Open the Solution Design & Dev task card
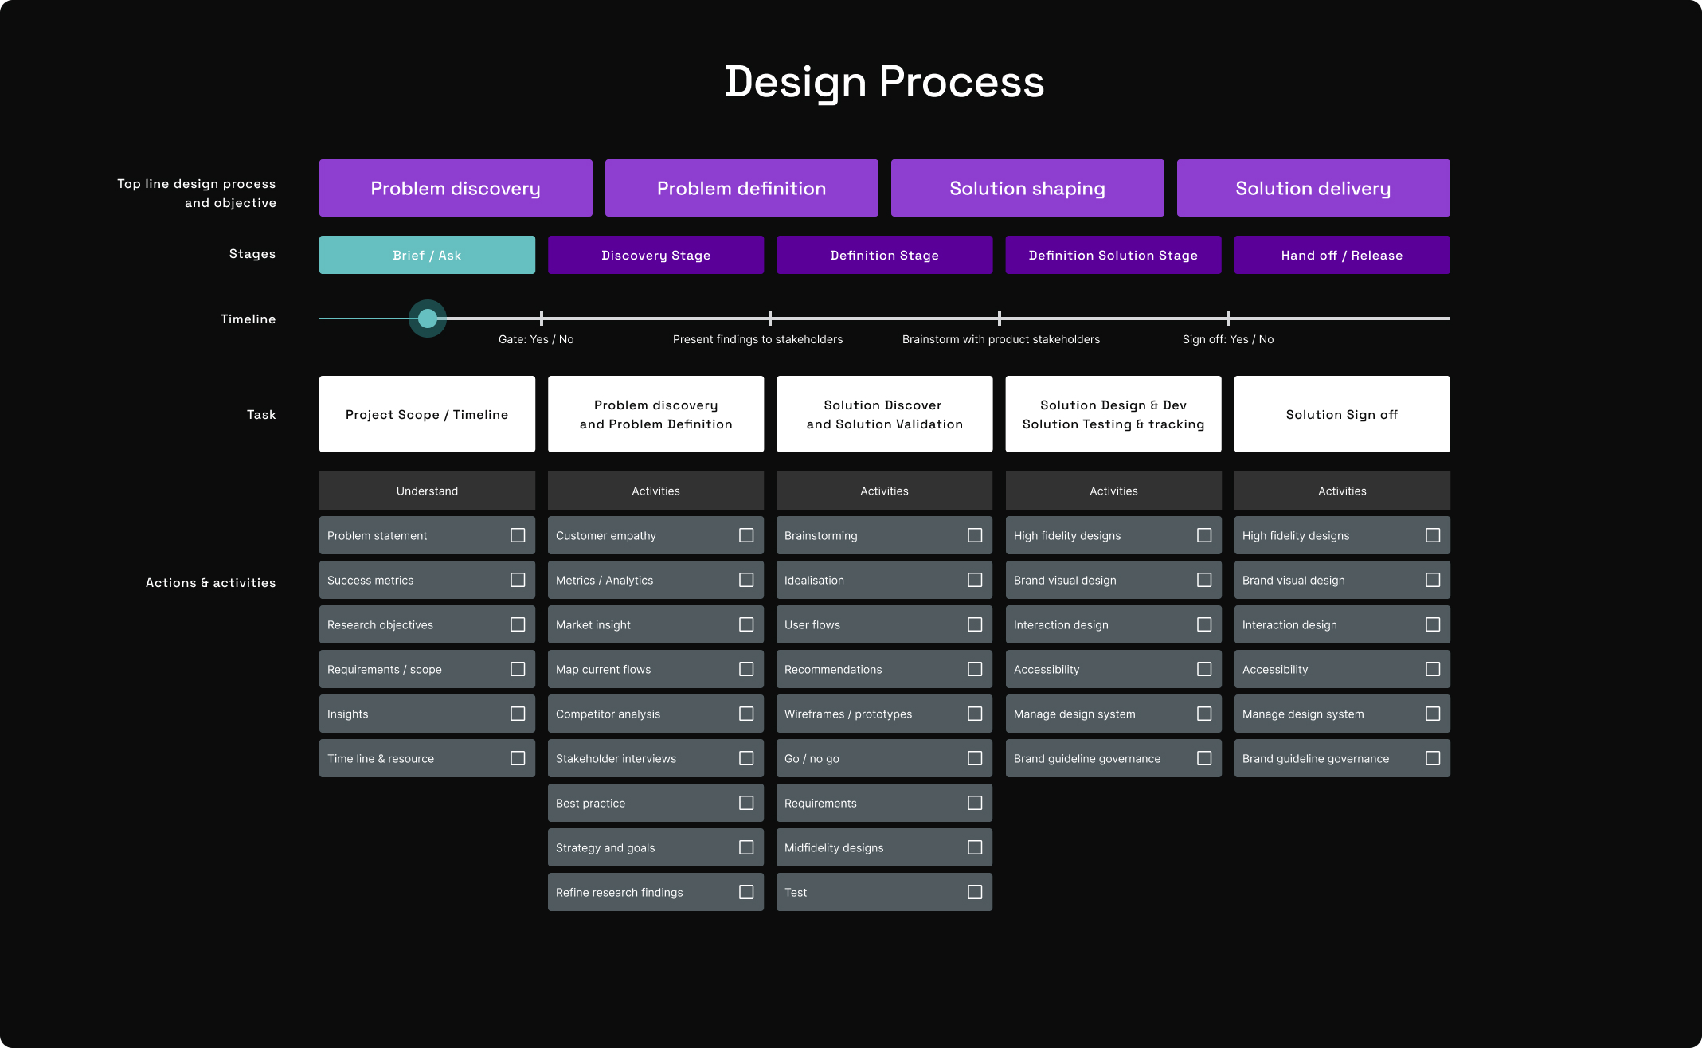The image size is (1702, 1048). coord(1113,414)
